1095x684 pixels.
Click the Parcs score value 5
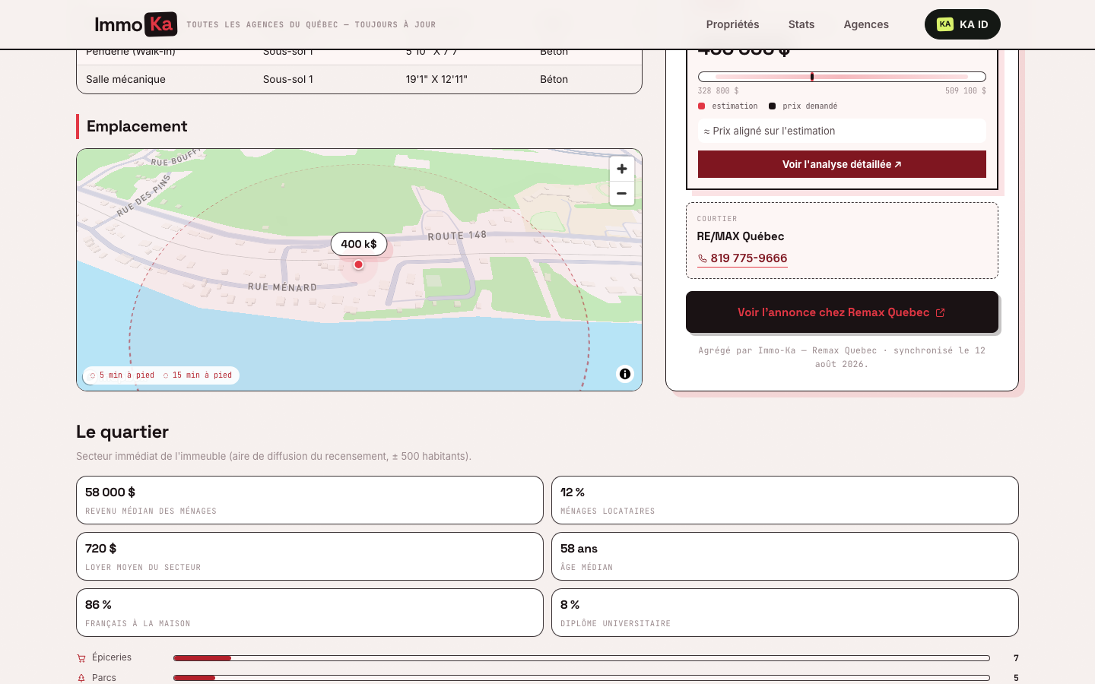point(1016,678)
